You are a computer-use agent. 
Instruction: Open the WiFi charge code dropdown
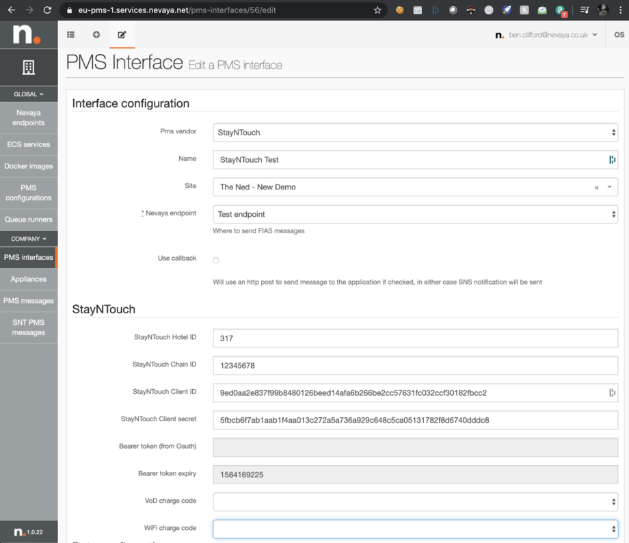pos(415,529)
